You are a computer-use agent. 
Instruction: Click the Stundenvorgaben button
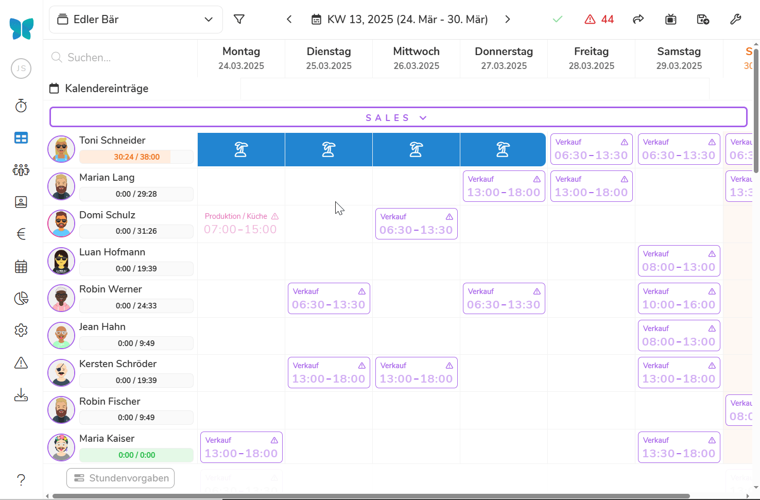coord(120,478)
